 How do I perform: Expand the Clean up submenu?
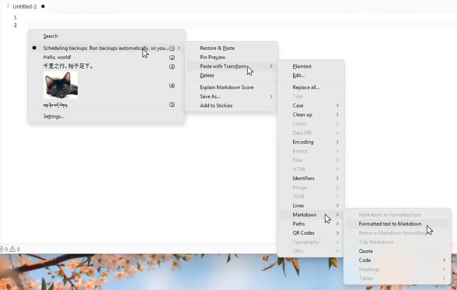point(311,115)
